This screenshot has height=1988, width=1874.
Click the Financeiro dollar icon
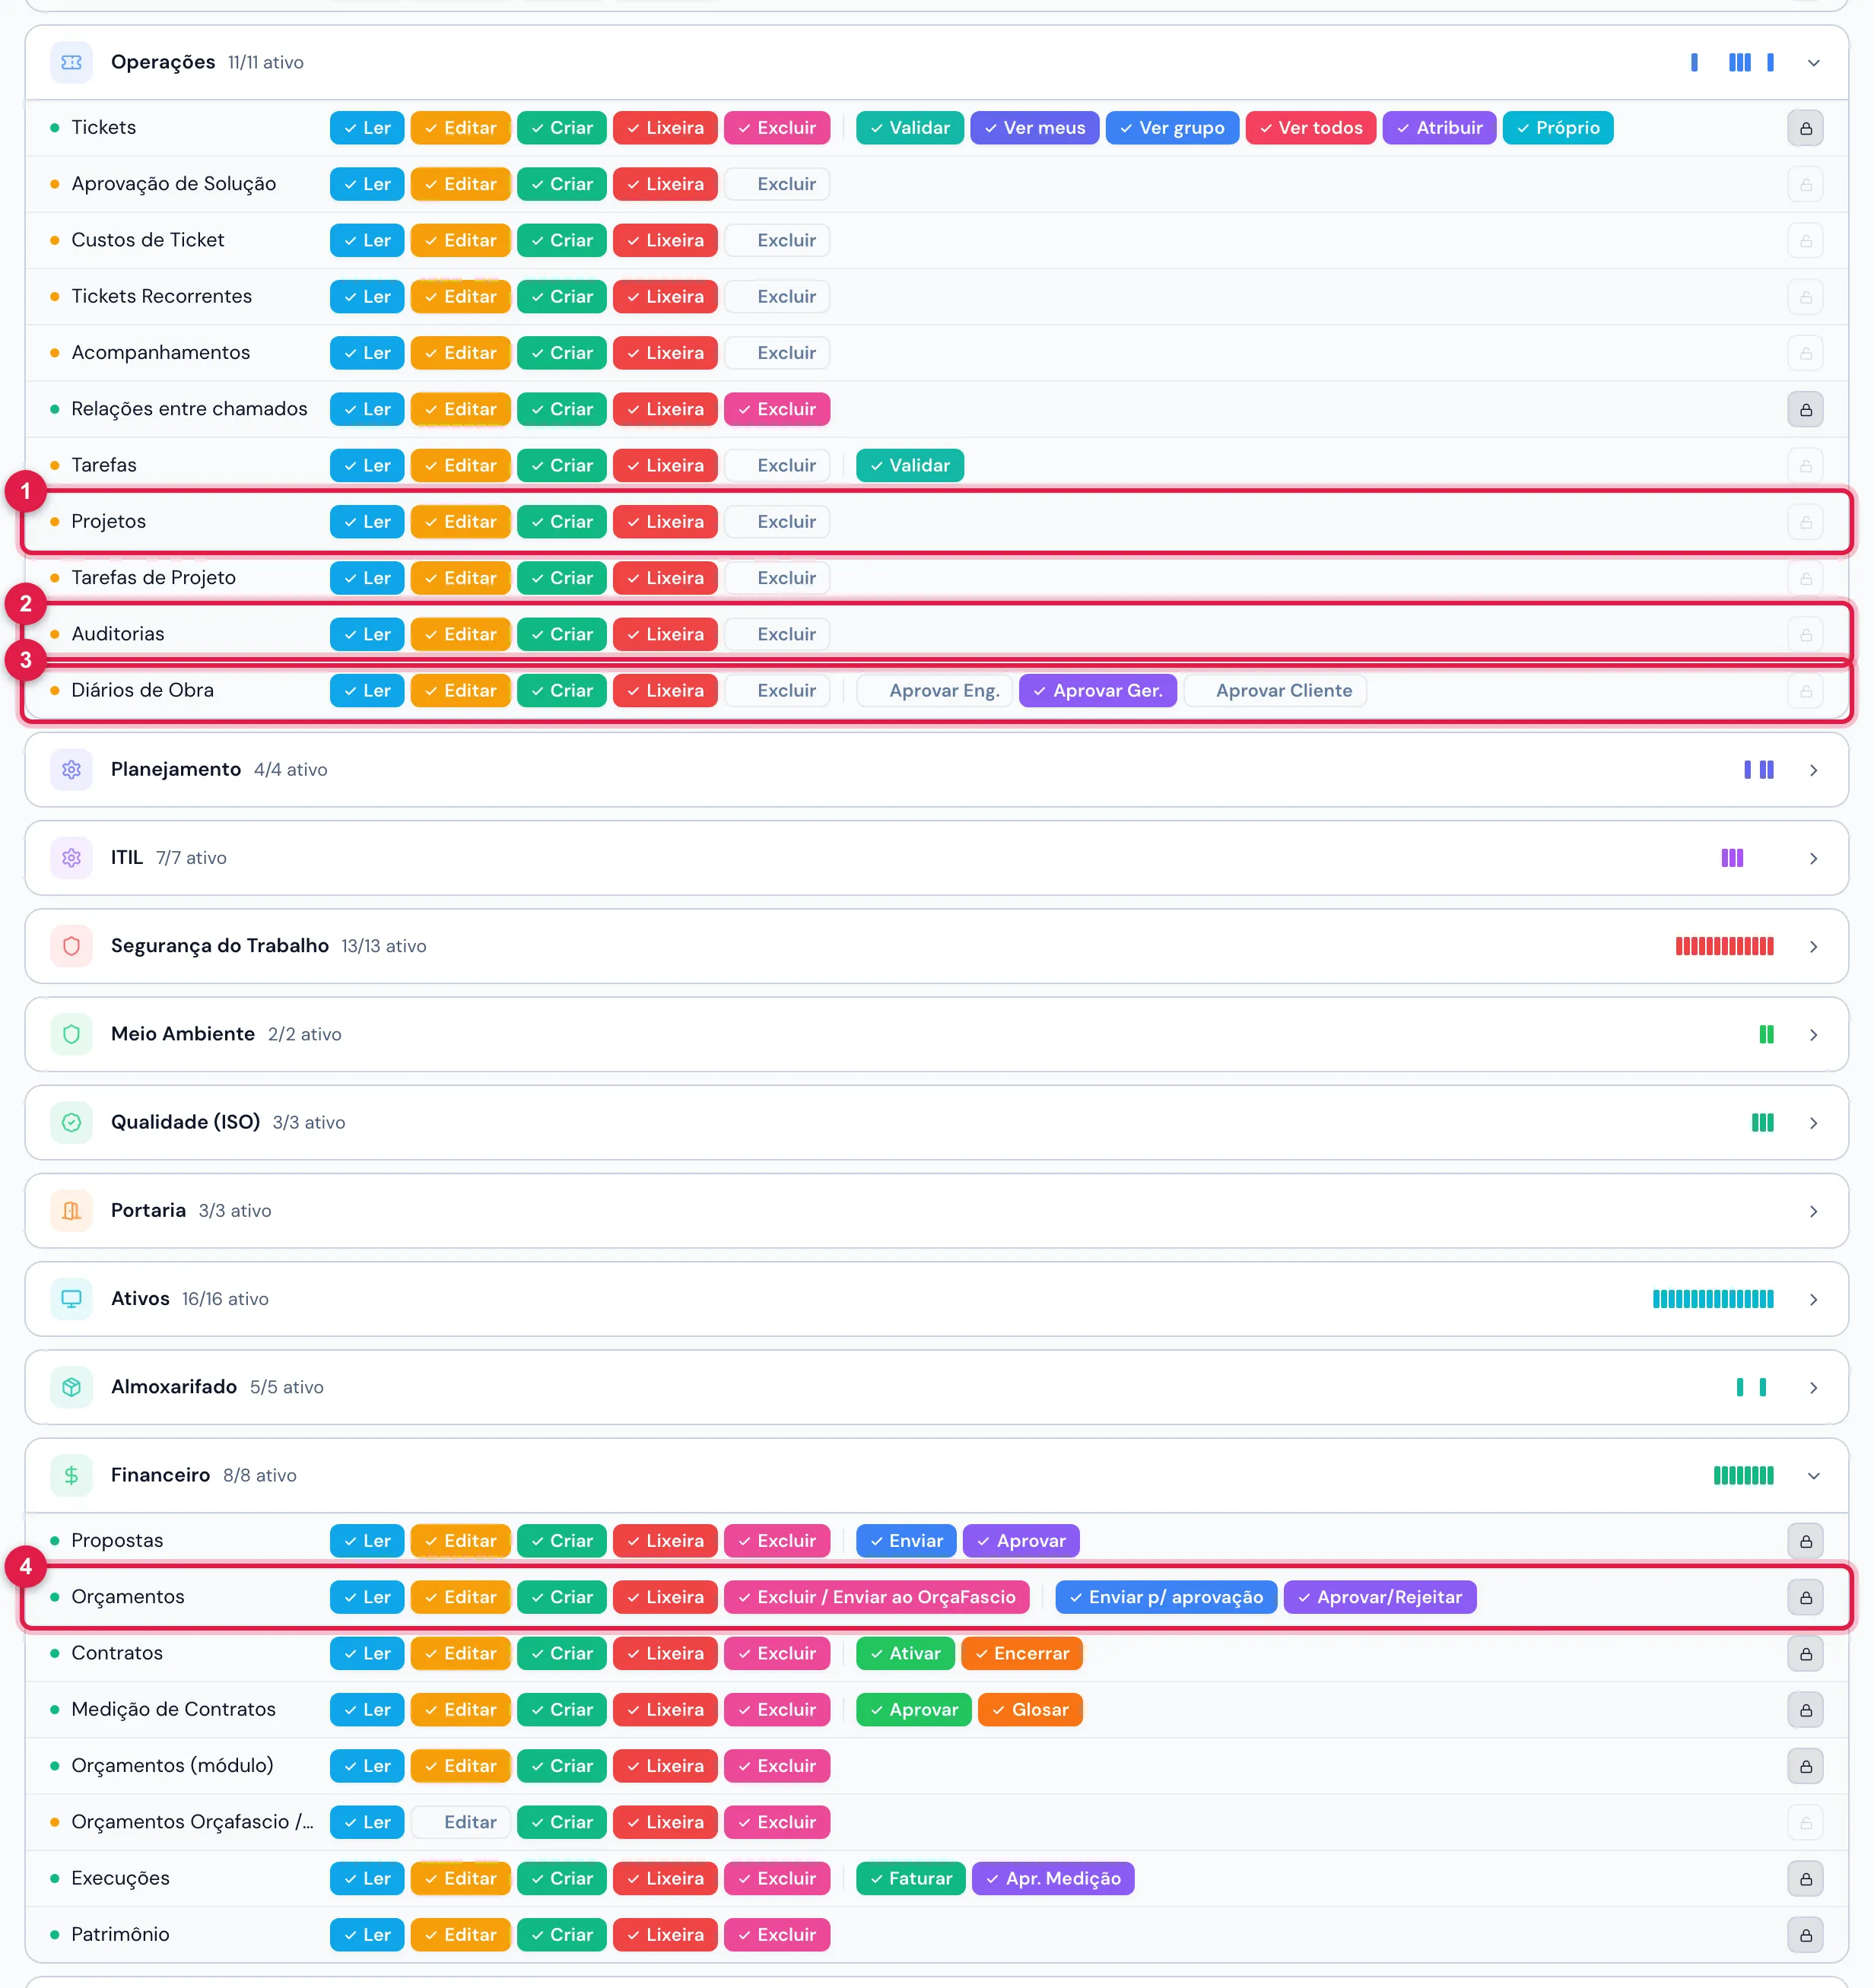pyautogui.click(x=71, y=1475)
